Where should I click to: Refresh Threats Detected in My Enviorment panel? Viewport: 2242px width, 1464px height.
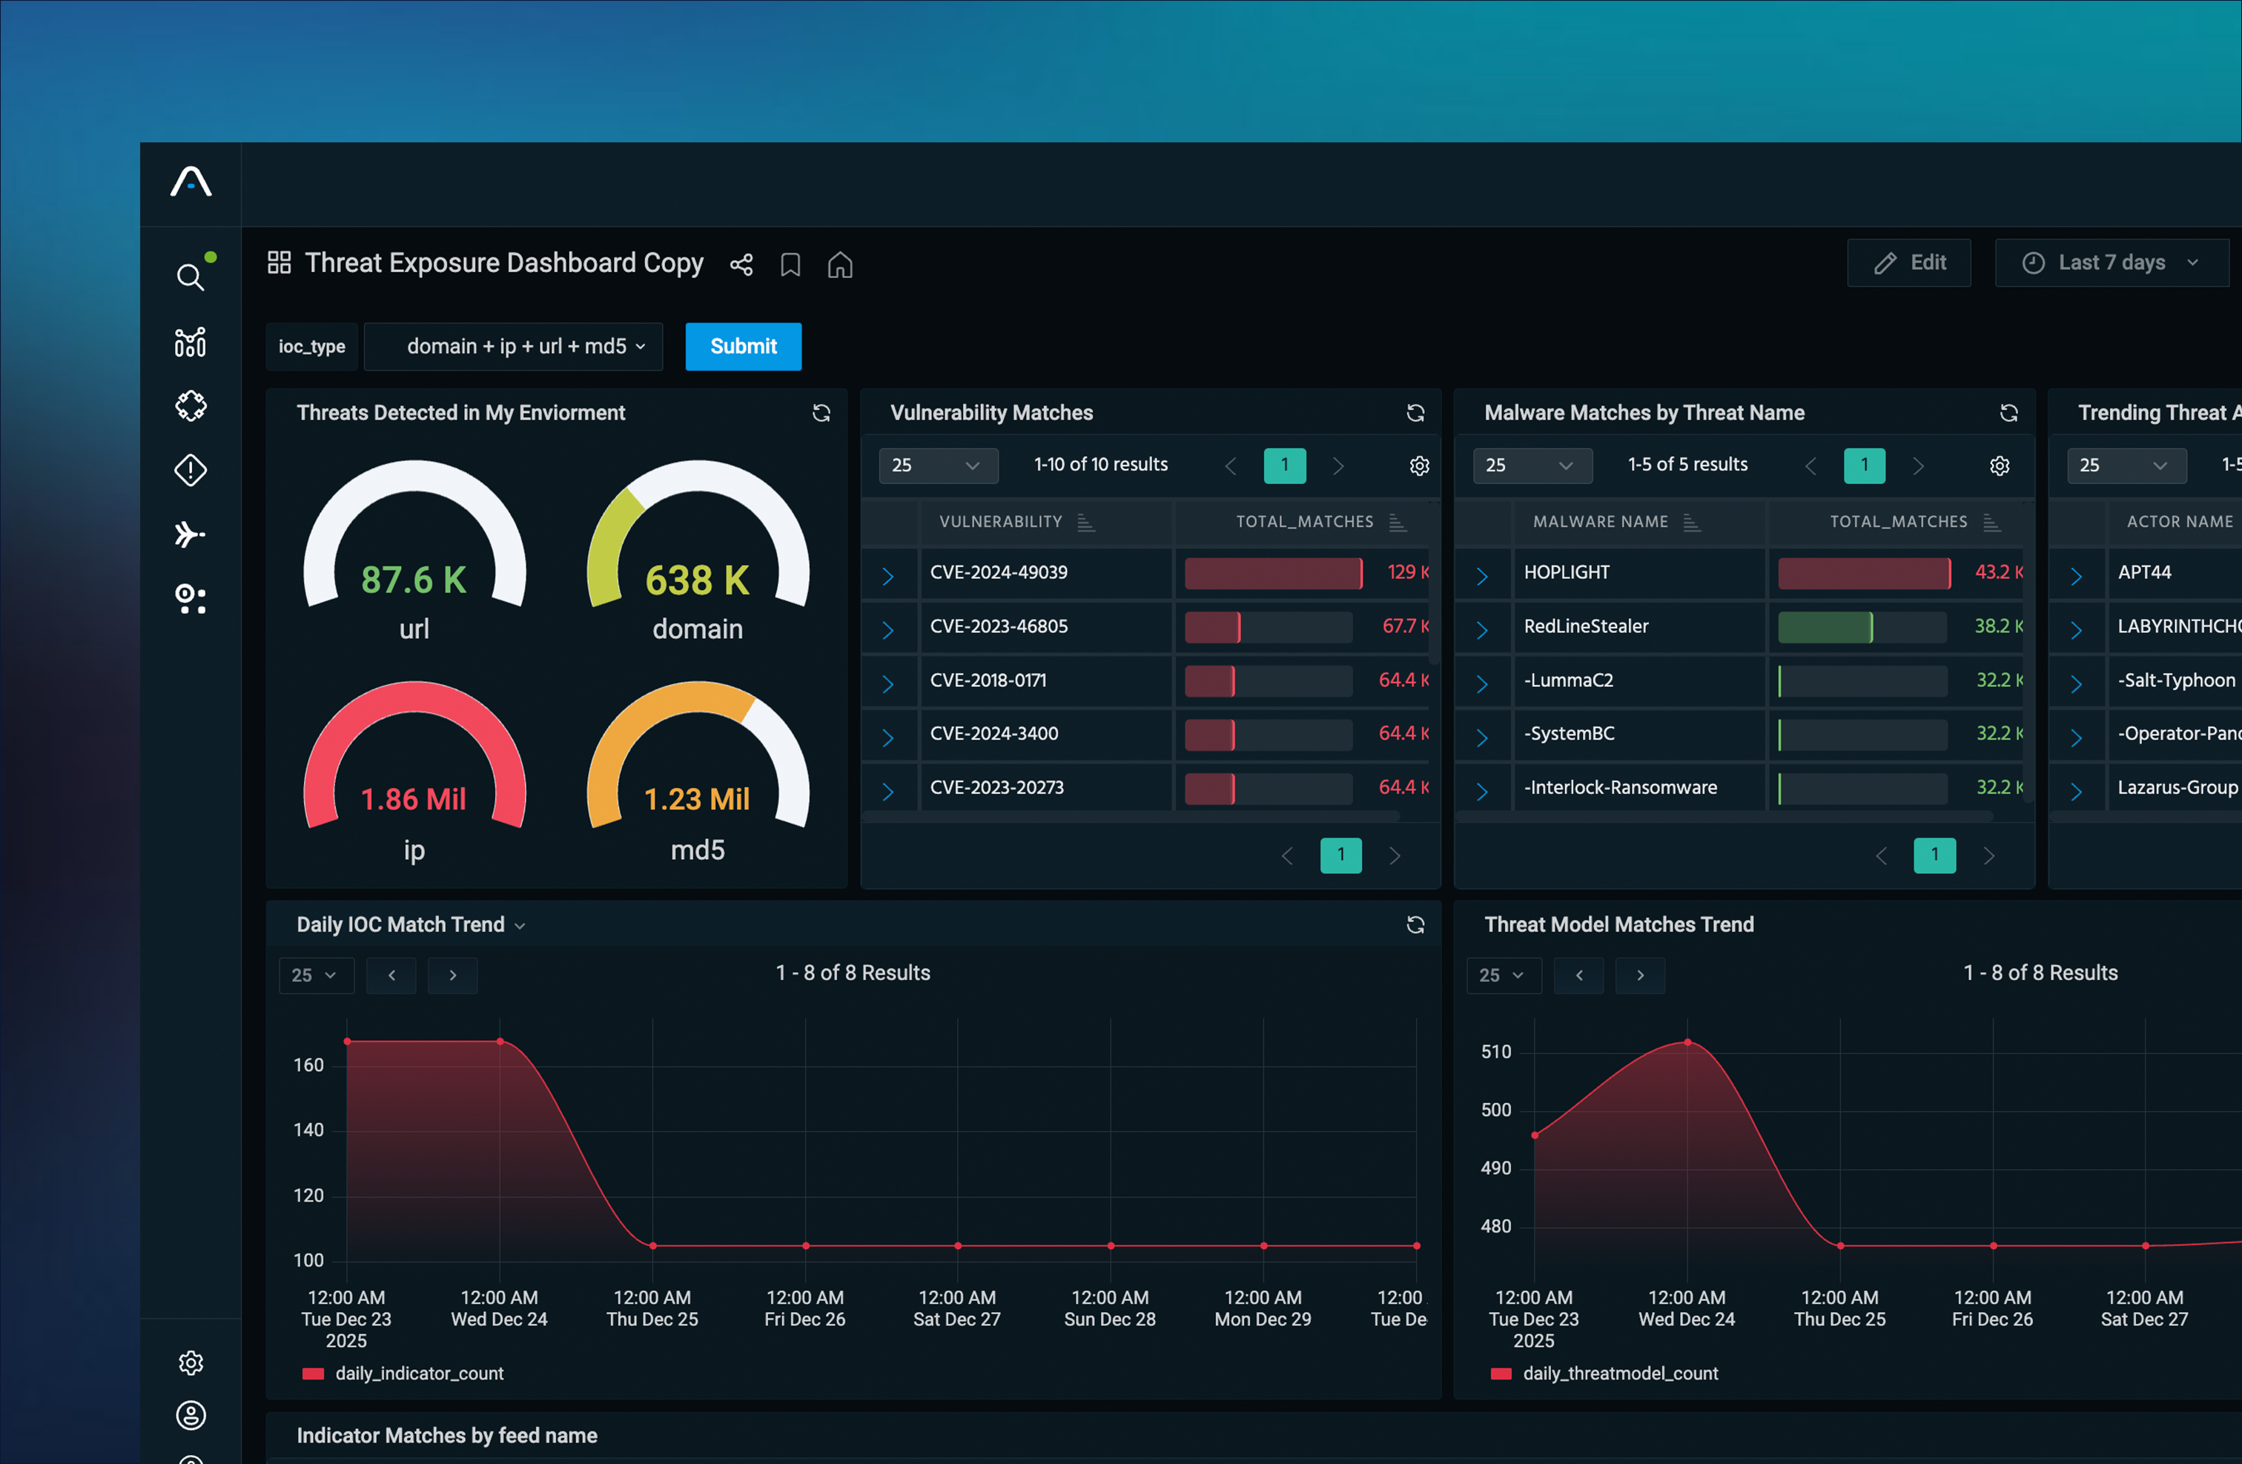pyautogui.click(x=821, y=413)
